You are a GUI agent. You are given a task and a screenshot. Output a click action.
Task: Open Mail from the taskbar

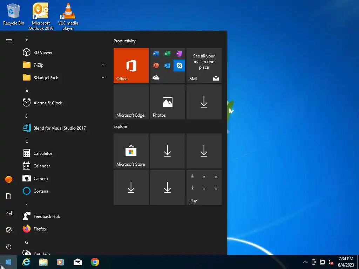coord(77,262)
